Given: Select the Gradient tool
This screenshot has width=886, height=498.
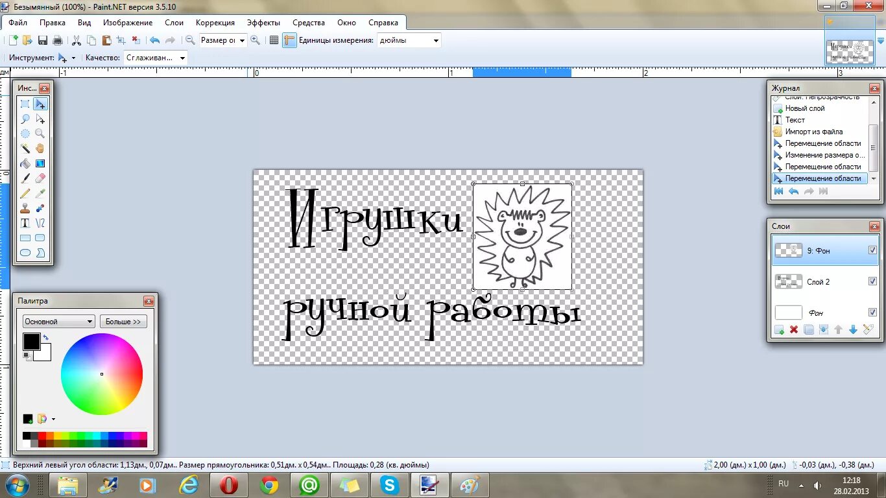Looking at the screenshot, I should 40,163.
